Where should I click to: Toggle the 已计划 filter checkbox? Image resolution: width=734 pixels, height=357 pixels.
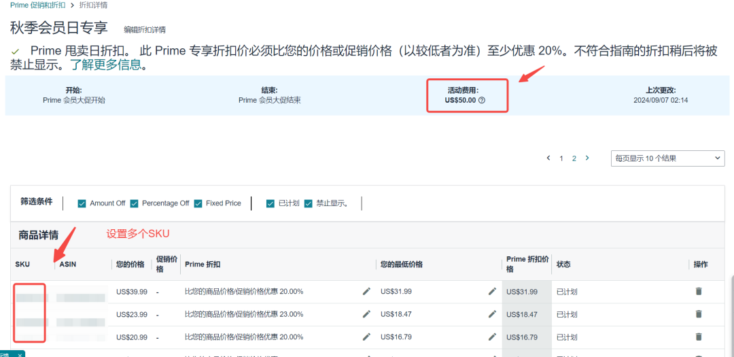pos(270,203)
